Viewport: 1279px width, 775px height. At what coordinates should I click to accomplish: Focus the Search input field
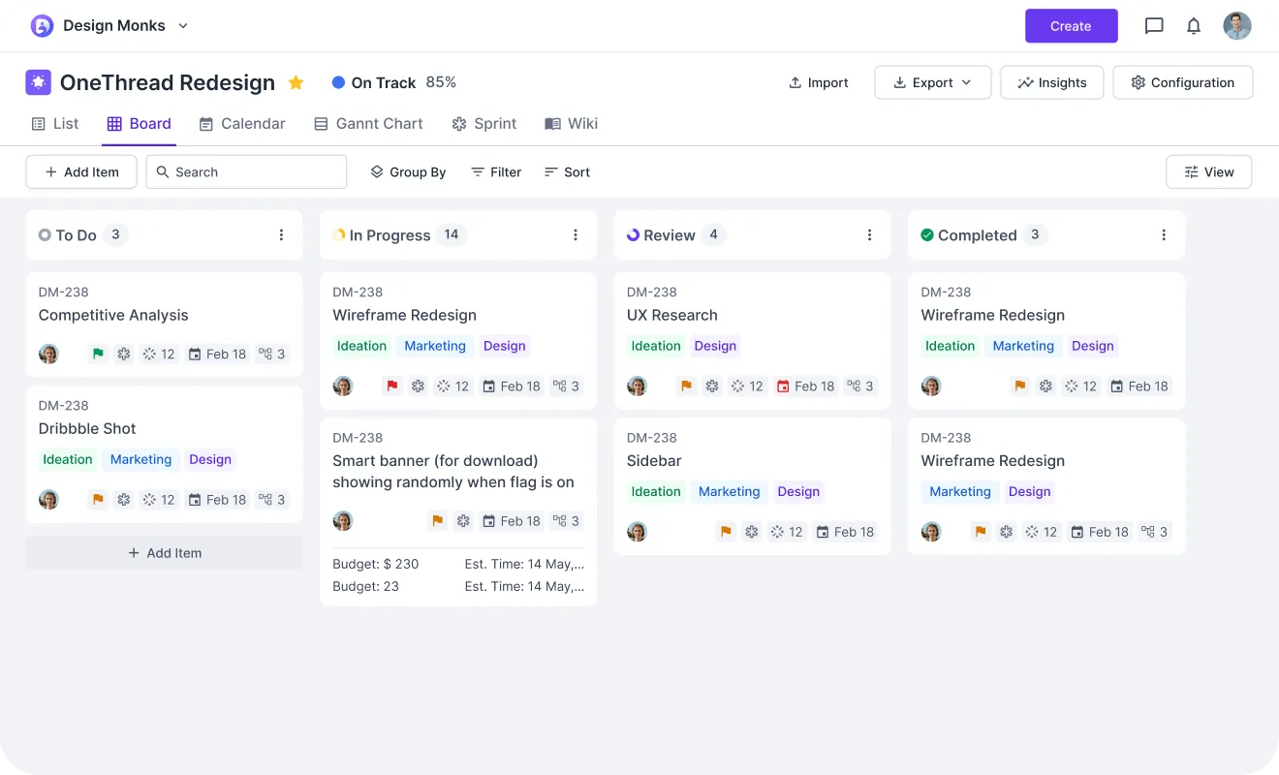[246, 171]
